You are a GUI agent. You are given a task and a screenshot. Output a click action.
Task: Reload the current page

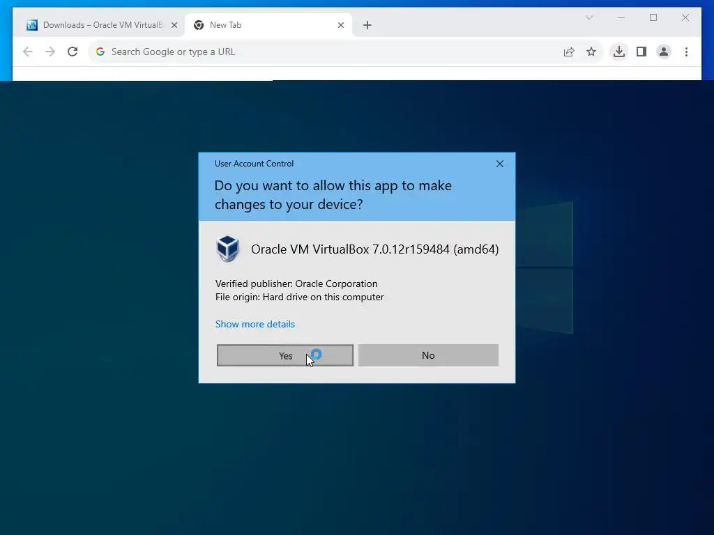point(73,52)
